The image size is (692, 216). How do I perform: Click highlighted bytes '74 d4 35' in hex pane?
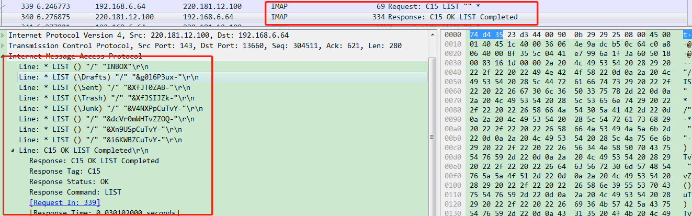click(x=485, y=35)
